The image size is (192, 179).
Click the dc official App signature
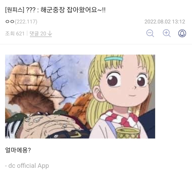[x=27, y=166]
